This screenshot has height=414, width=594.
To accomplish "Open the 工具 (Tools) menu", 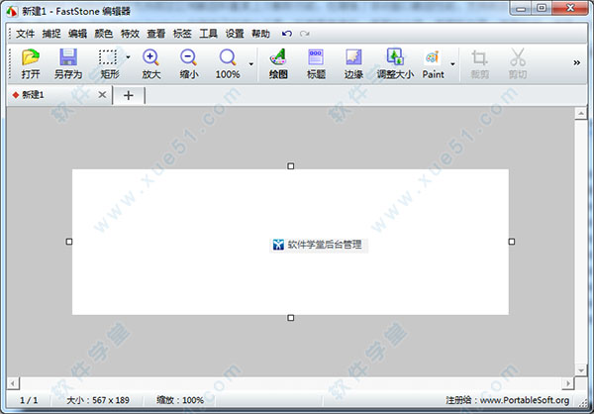I will click(208, 34).
